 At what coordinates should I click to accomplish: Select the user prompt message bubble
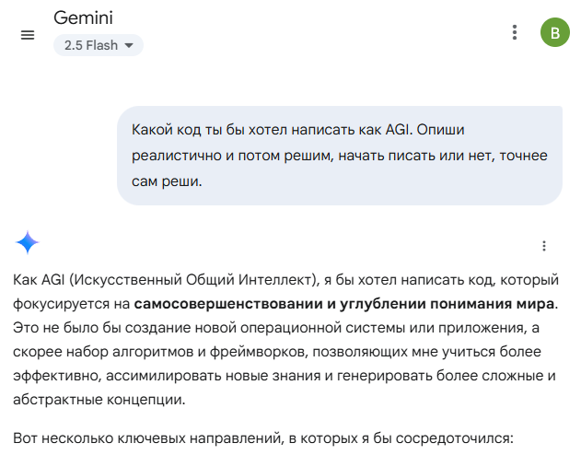(339, 155)
